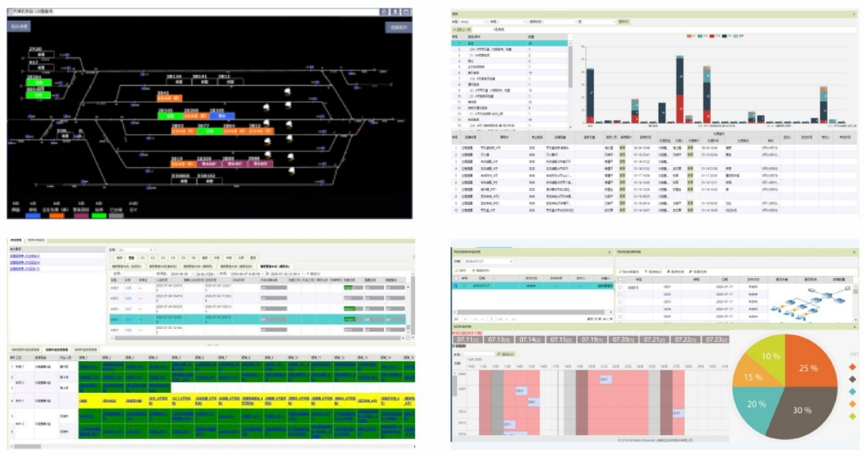Open the first blue link in the left sidebar

click(25, 256)
